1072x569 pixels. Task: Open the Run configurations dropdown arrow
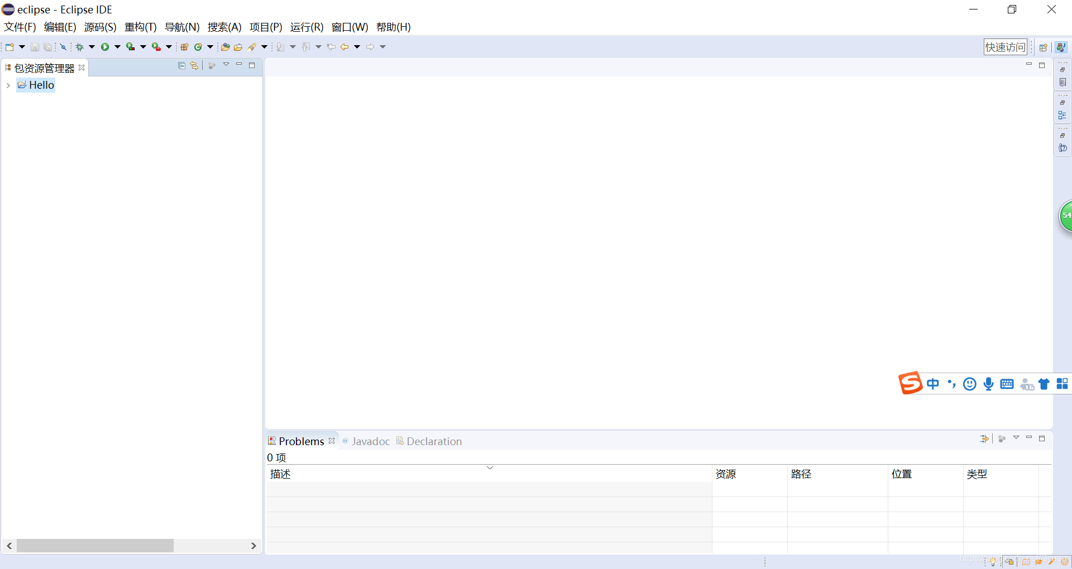(x=118, y=47)
